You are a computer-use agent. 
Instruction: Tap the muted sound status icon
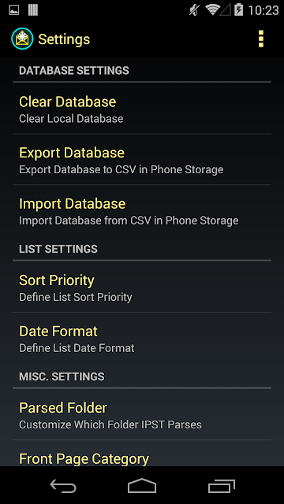194,10
